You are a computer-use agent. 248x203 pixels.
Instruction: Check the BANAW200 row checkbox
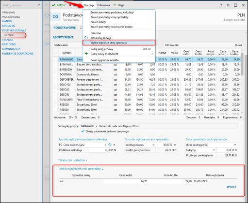point(56,59)
